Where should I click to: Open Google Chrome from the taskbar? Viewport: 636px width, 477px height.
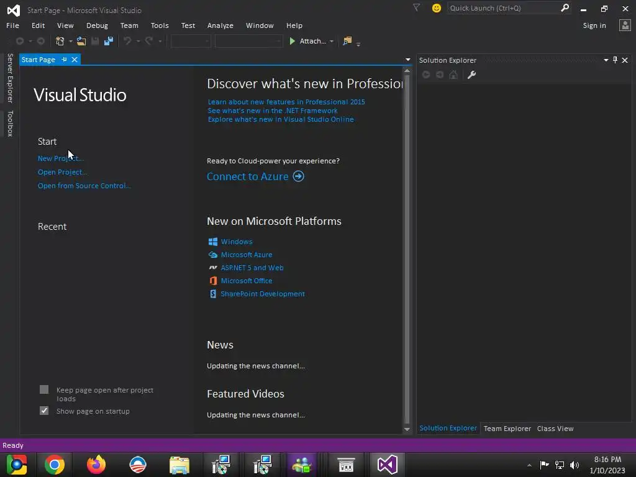tap(55, 465)
